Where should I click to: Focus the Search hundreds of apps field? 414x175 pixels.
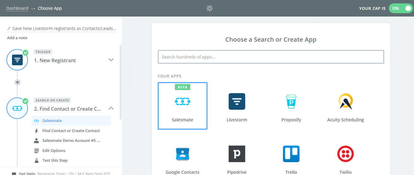271,57
